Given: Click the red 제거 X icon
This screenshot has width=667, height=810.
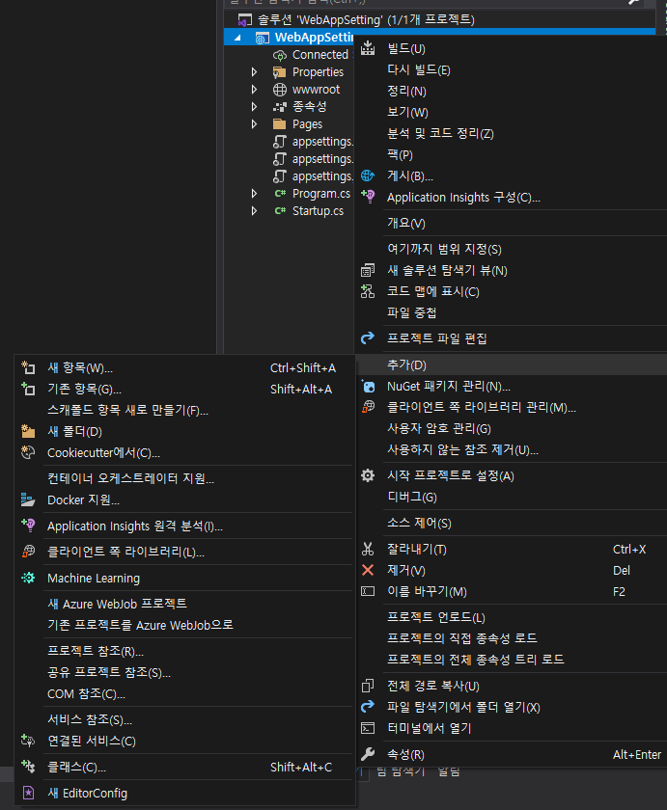Looking at the screenshot, I should click(368, 570).
